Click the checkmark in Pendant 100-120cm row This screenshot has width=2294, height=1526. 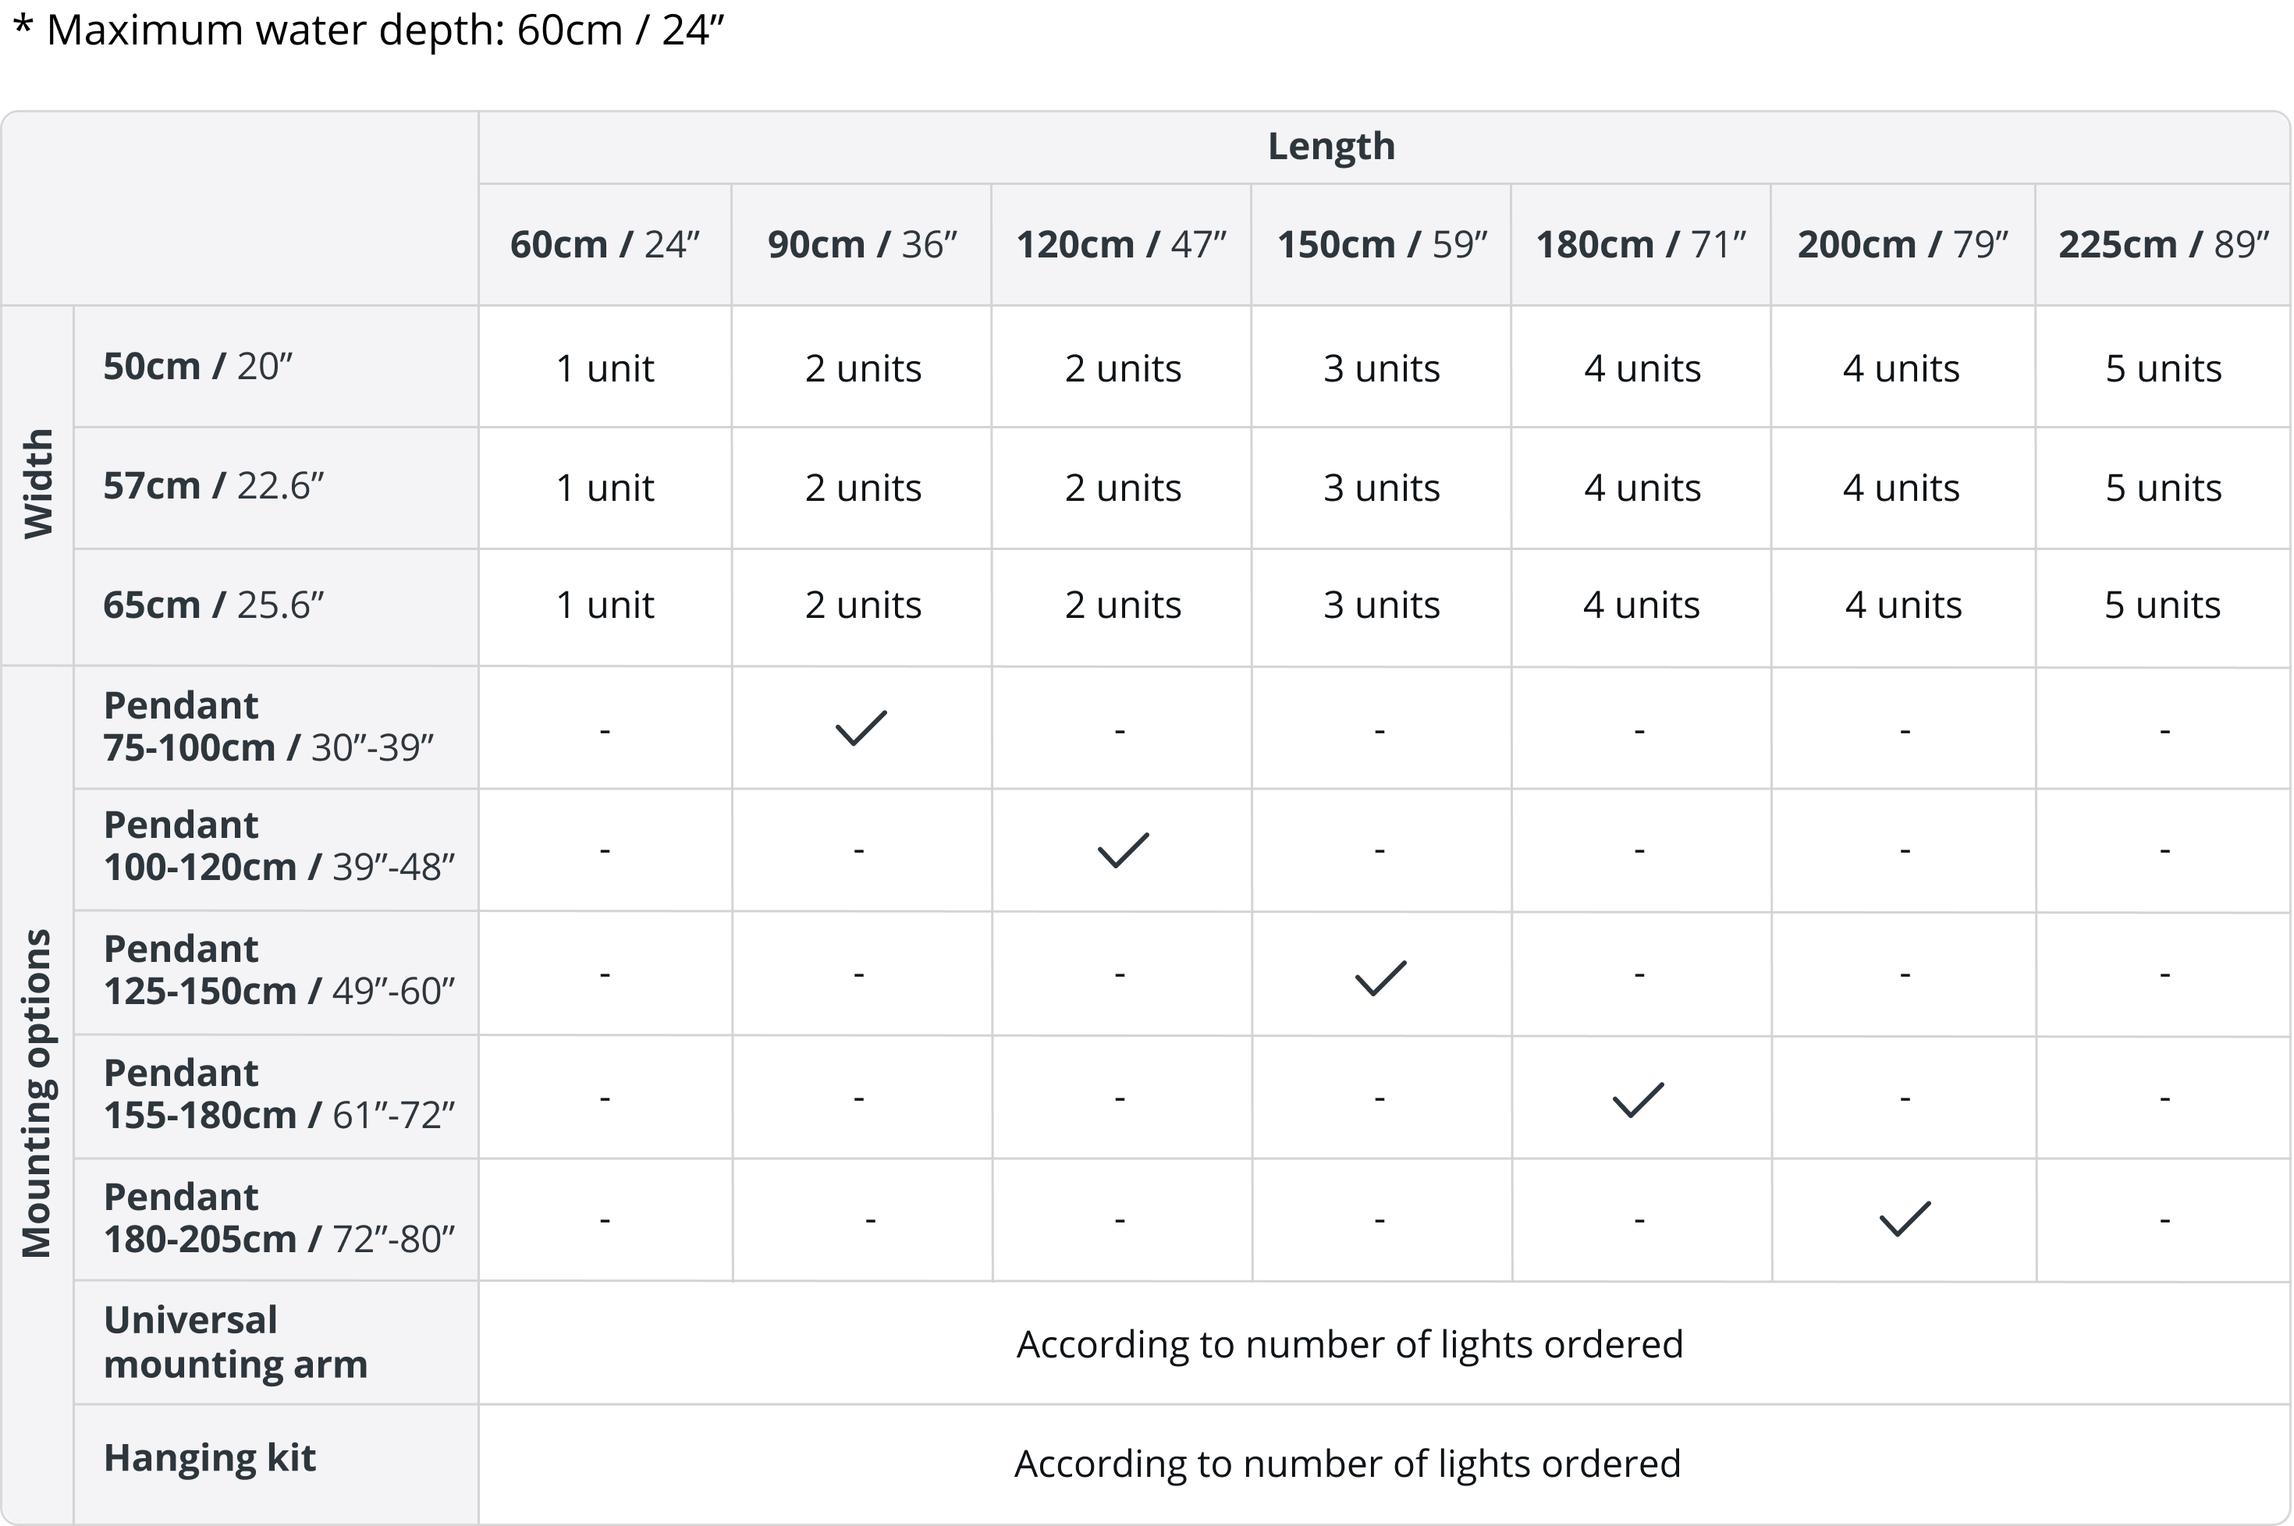click(x=1123, y=850)
